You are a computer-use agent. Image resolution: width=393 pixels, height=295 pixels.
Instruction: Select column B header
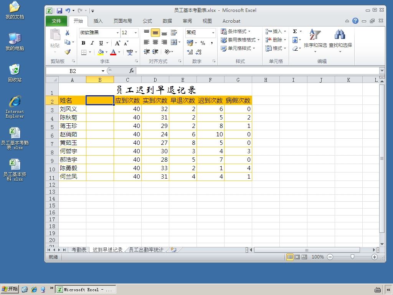[100, 80]
